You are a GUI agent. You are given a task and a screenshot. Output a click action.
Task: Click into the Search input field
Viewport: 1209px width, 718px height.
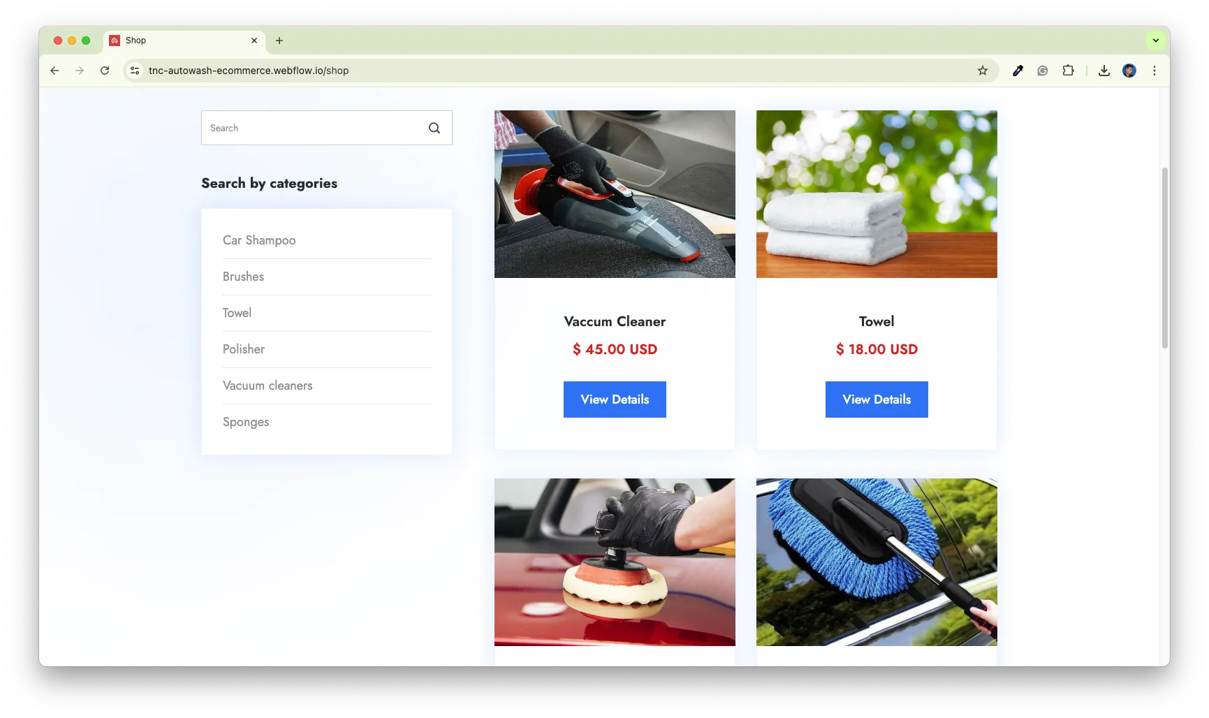(x=314, y=129)
